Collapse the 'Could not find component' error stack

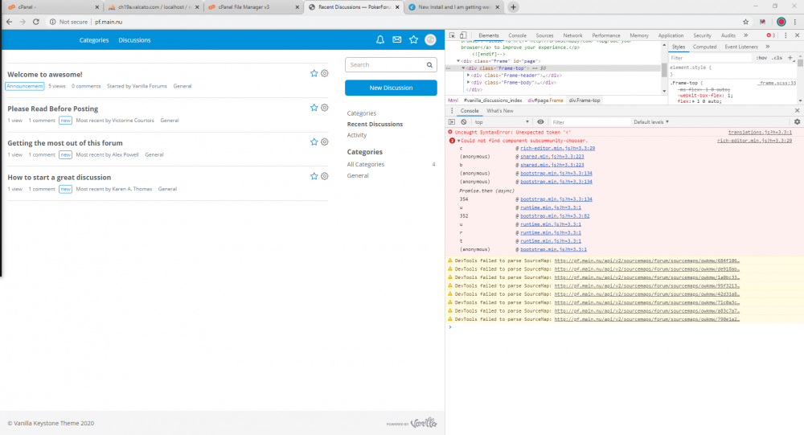click(458, 141)
